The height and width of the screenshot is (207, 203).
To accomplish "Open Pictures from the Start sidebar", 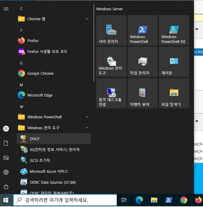I will pyautogui.click(x=6, y=158).
